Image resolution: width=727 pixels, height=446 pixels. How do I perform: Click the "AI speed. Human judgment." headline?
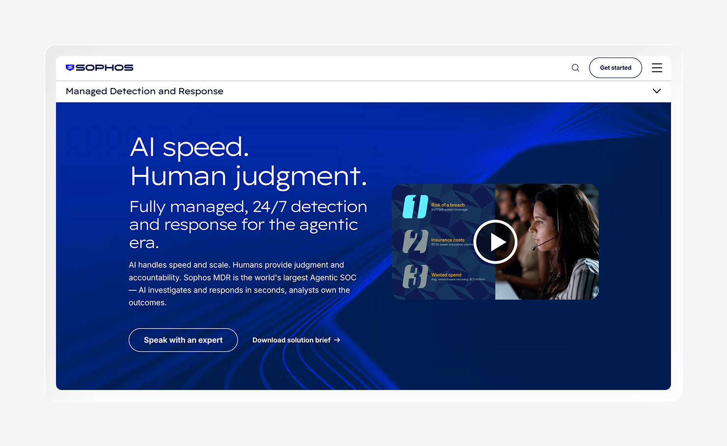click(x=249, y=162)
